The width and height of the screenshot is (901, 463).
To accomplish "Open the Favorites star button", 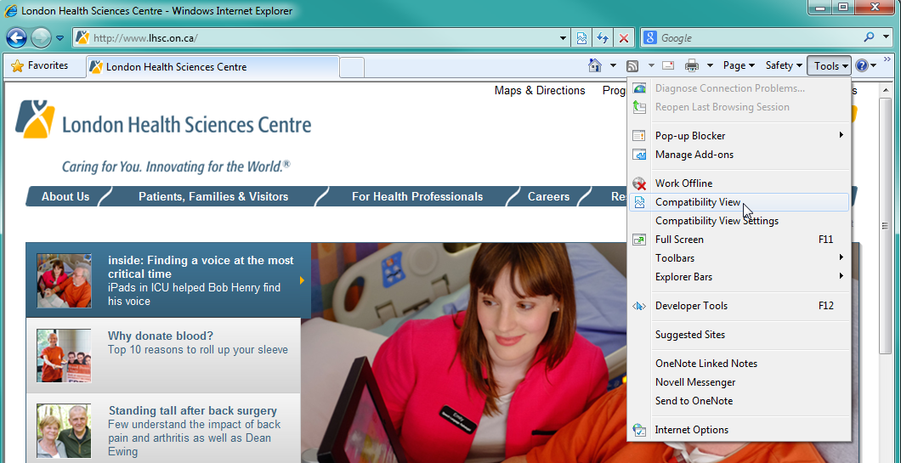I will 40,65.
